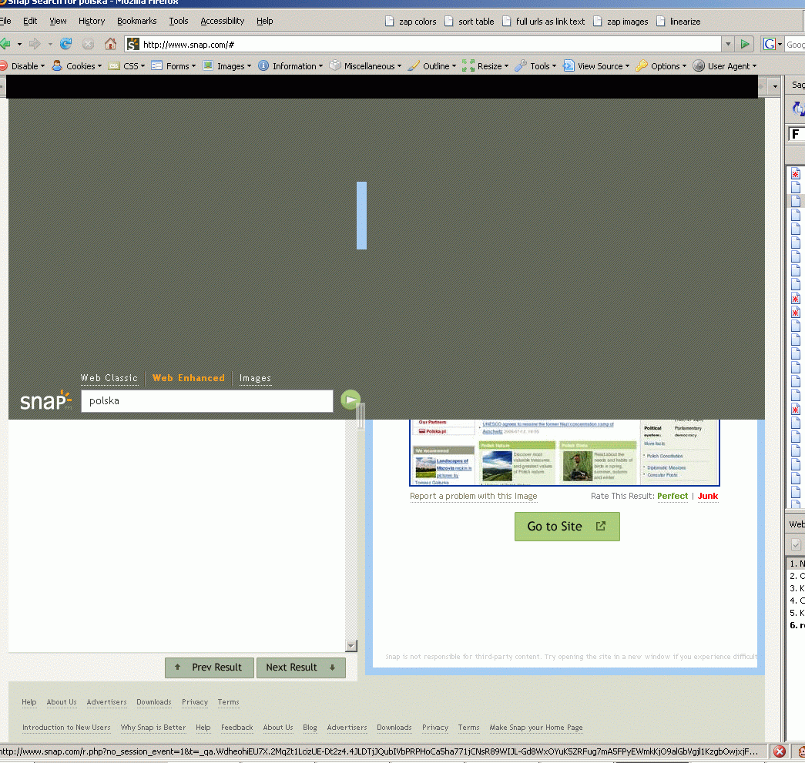Image resolution: width=805 pixels, height=763 pixels.
Task: Click the results panel splitter handle
Action: click(361, 416)
